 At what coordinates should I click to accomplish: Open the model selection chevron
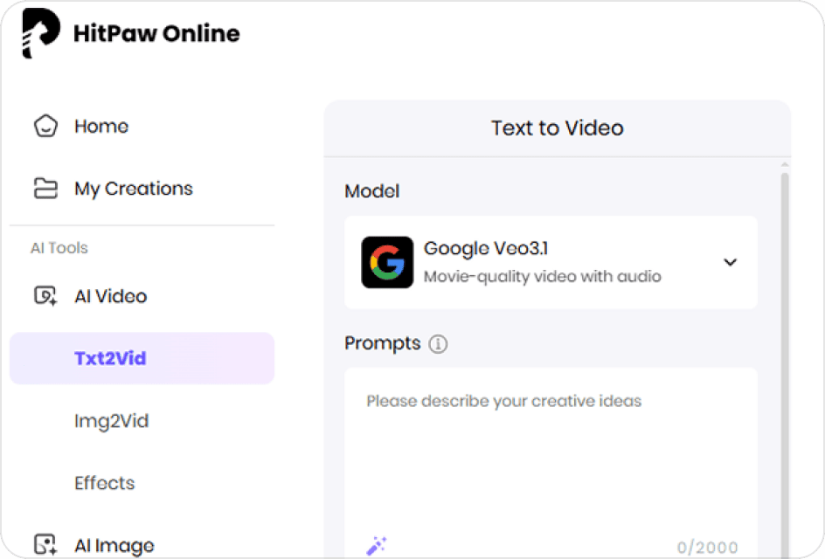point(731,262)
